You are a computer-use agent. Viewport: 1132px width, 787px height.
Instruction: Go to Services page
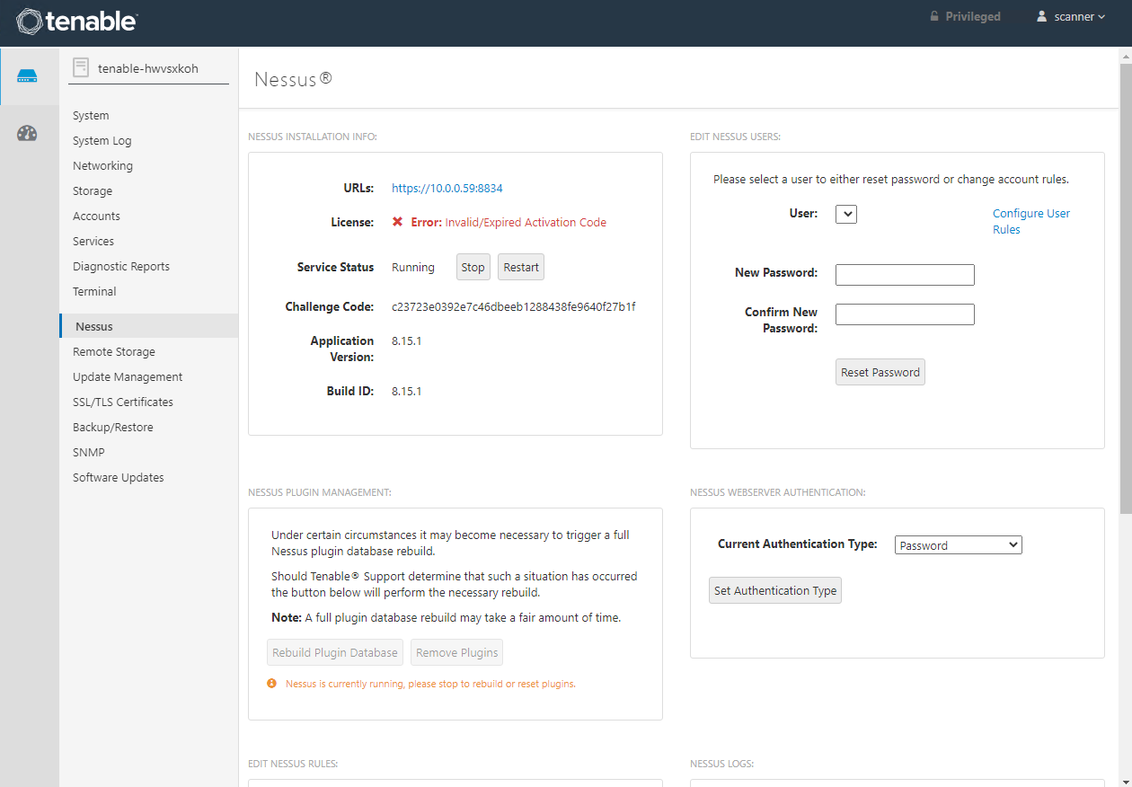click(93, 241)
